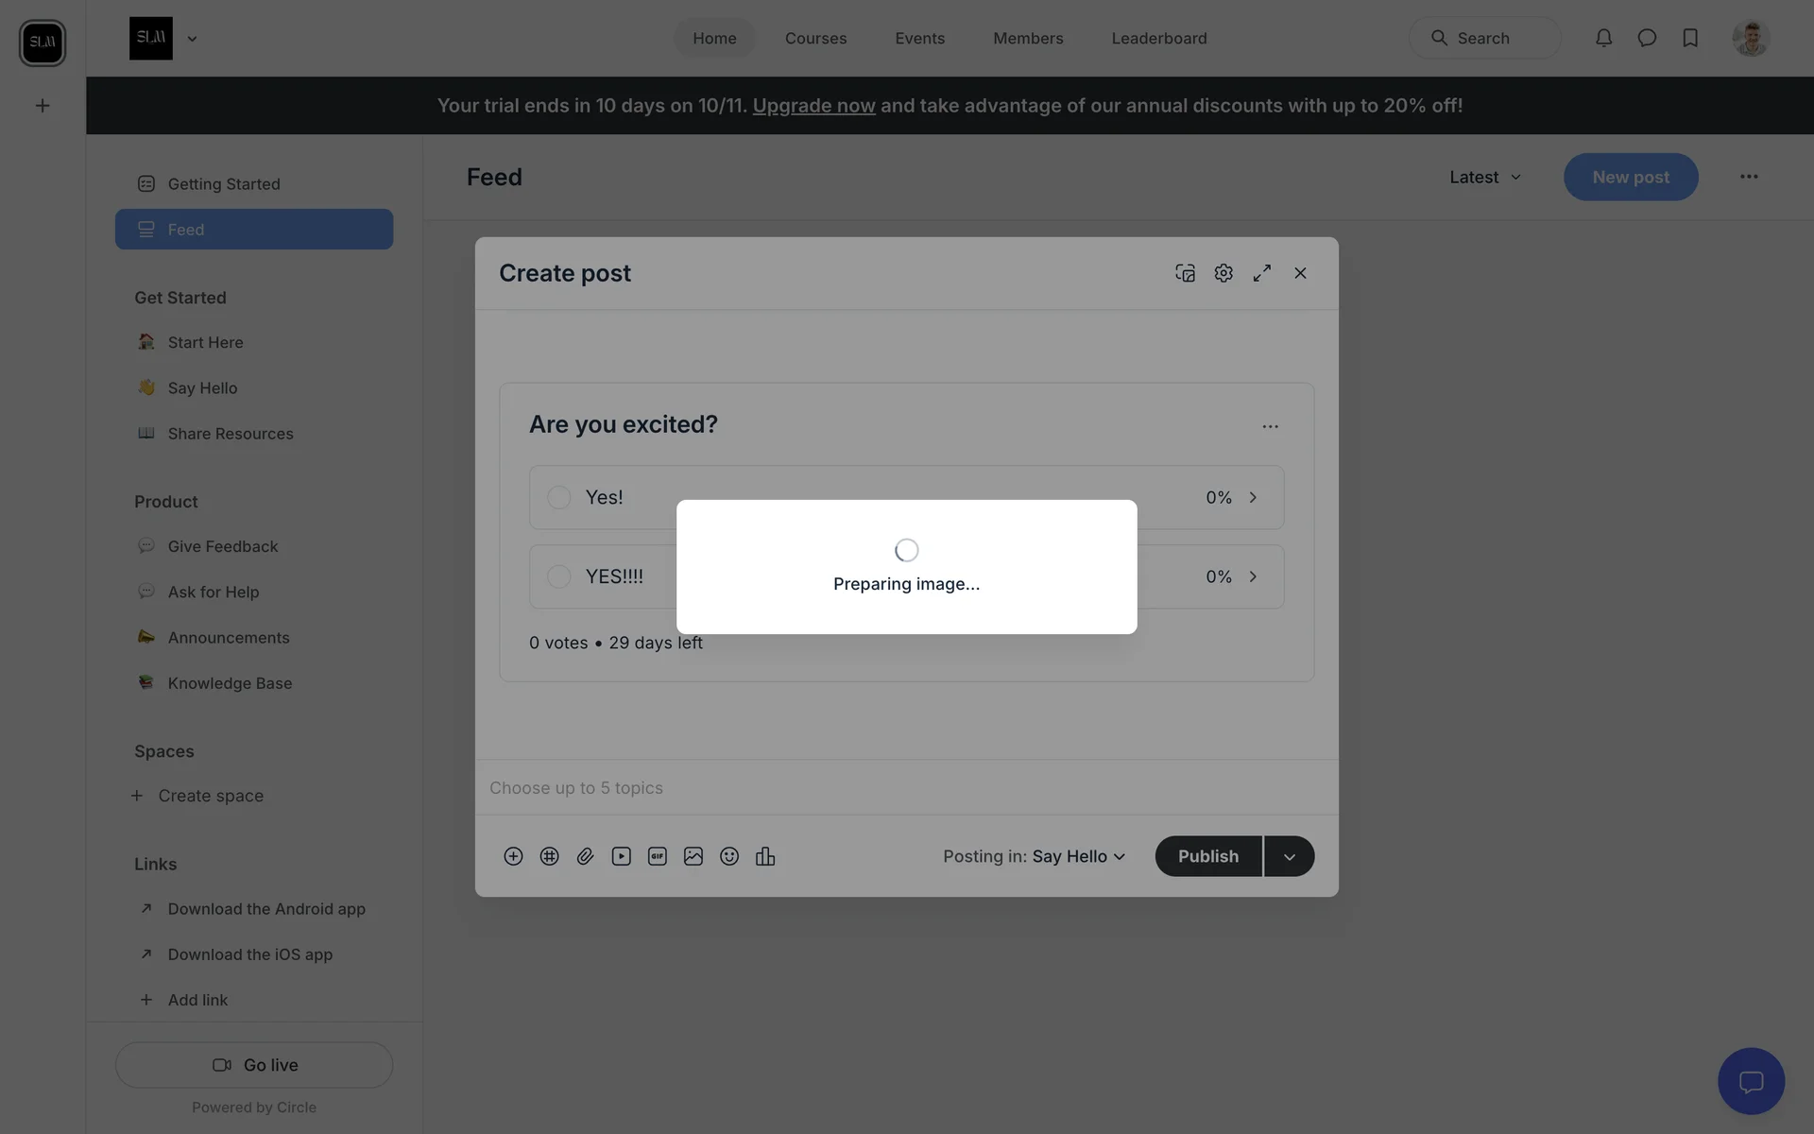1814x1134 pixels.
Task: Insert an image using the picture icon
Action: [x=693, y=856]
